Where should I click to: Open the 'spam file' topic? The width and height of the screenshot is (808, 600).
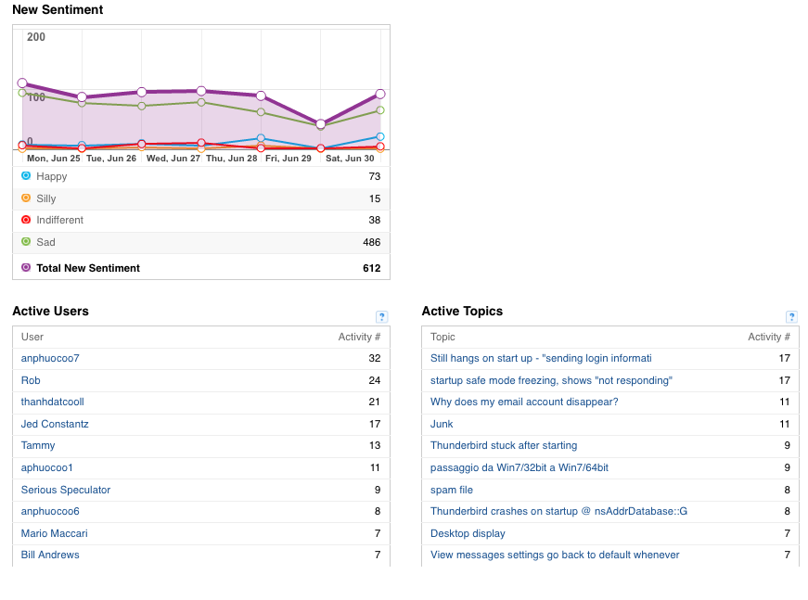(452, 490)
